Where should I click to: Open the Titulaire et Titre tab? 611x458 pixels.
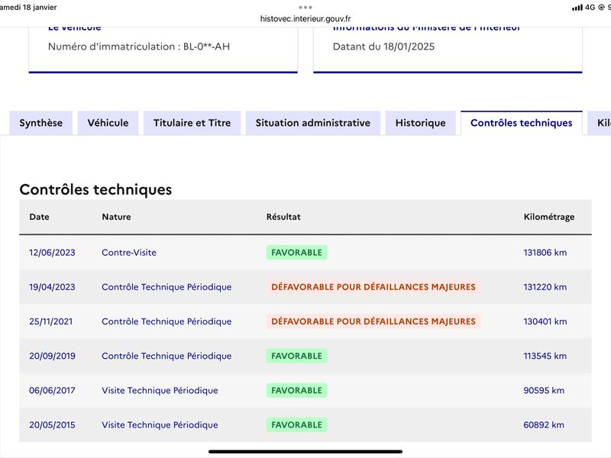pyautogui.click(x=192, y=123)
